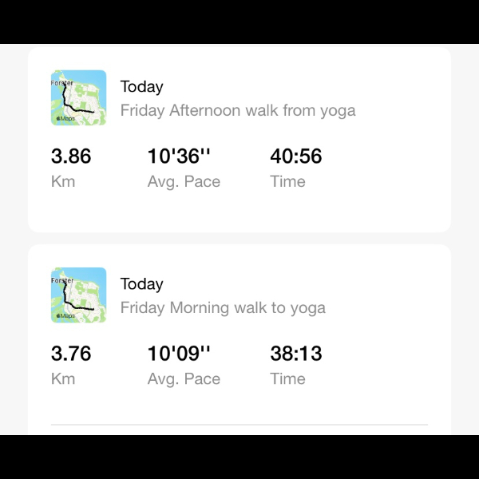
Task: Tap the 3.86 distance value
Action: click(x=71, y=156)
